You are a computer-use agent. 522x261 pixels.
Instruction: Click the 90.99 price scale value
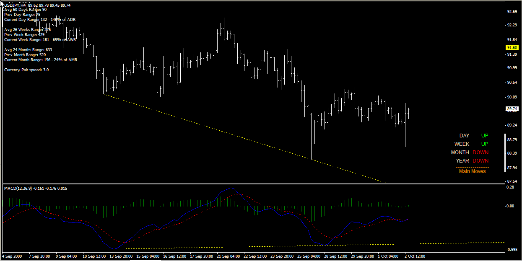[512, 68]
